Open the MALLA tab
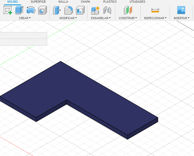 (x=63, y=2)
